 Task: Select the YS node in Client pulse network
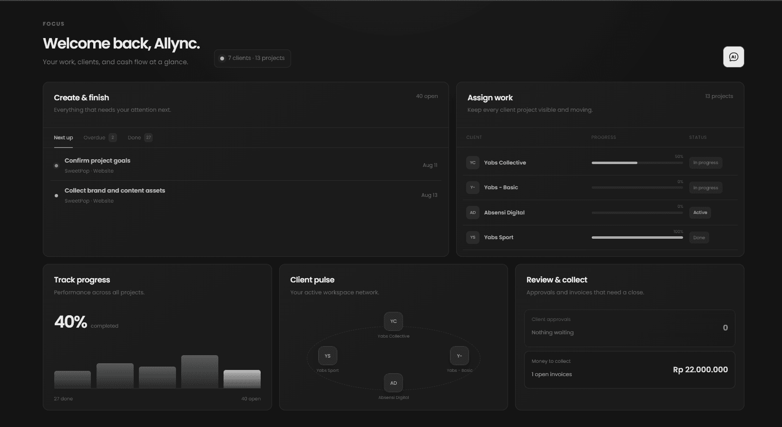click(327, 356)
